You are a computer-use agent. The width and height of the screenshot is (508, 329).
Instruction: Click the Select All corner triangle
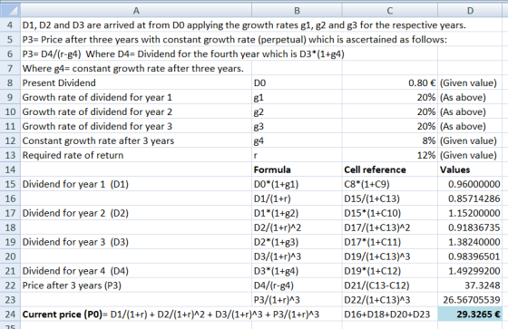[10, 11]
